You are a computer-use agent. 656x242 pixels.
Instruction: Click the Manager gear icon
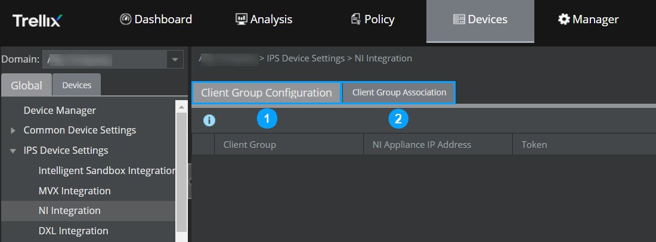click(x=564, y=19)
